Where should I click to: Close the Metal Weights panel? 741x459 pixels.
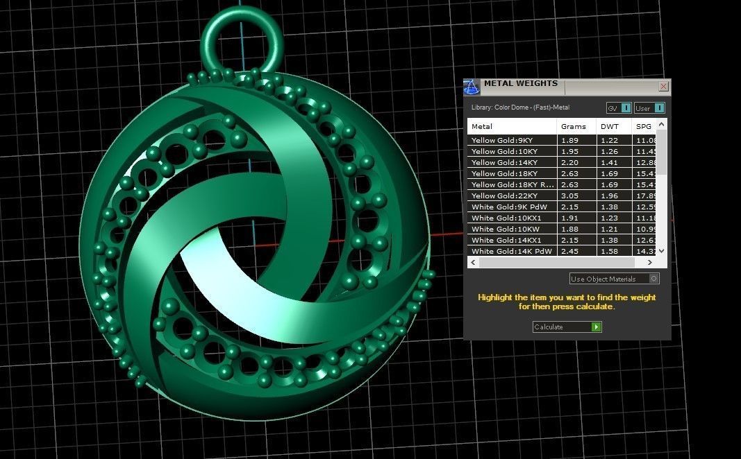pos(663,87)
